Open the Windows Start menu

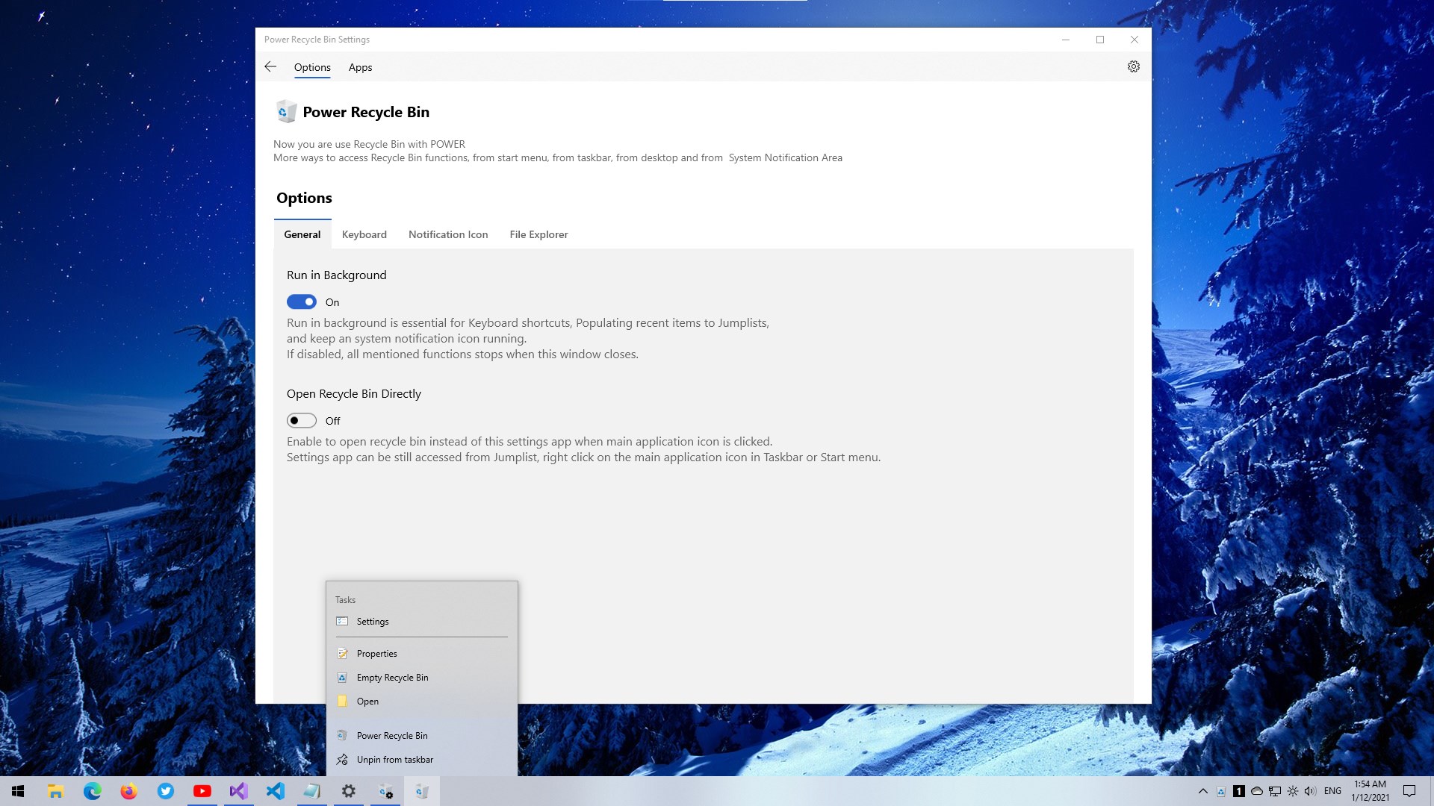(x=18, y=791)
